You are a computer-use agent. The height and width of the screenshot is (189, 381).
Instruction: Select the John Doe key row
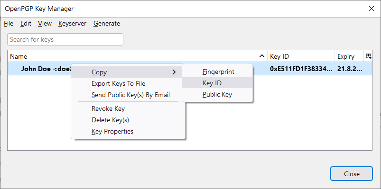(190, 69)
